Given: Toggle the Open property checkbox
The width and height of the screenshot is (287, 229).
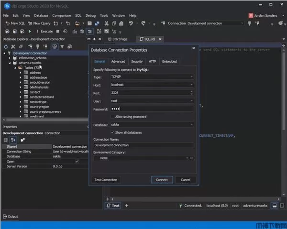Looking at the screenshot, I should tap(77, 161).
